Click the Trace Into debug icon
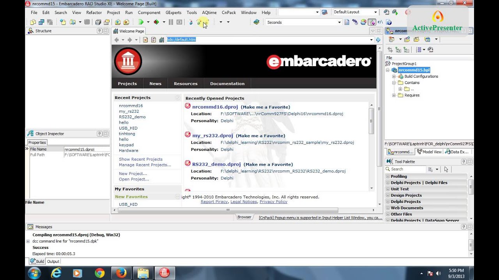This screenshot has width=499, height=280. [x=191, y=22]
